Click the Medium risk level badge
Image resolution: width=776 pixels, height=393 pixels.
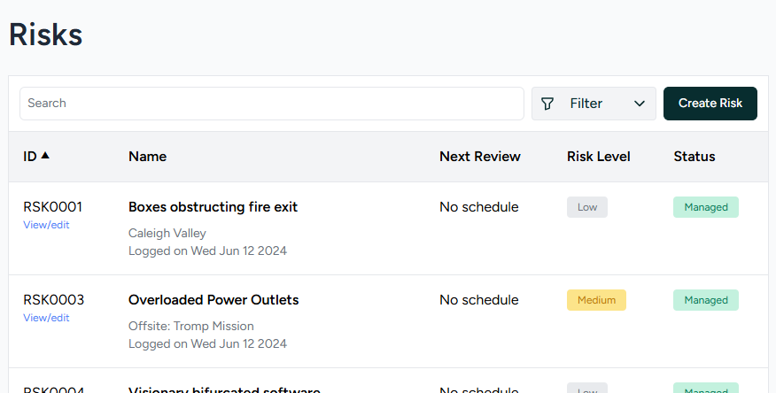tap(596, 300)
